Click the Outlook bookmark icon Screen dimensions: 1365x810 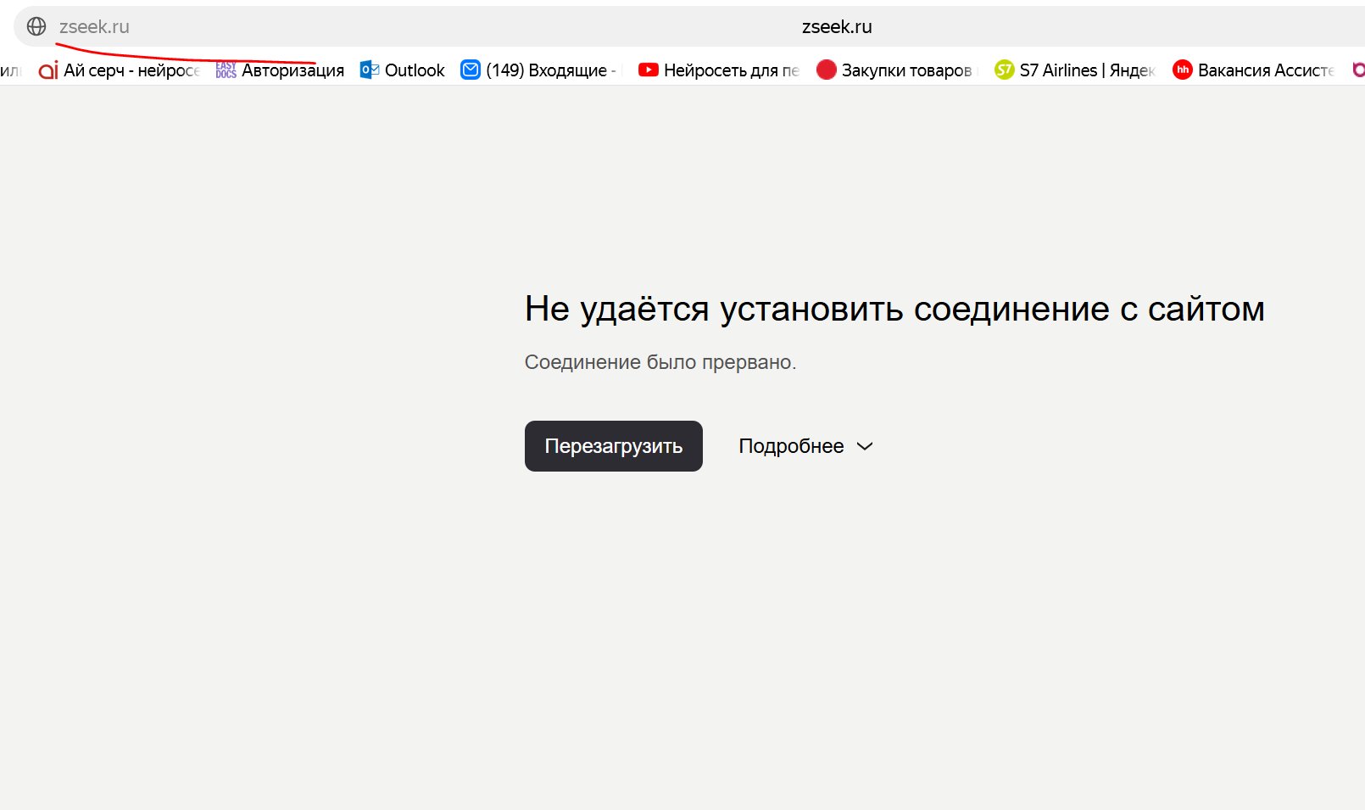(369, 70)
